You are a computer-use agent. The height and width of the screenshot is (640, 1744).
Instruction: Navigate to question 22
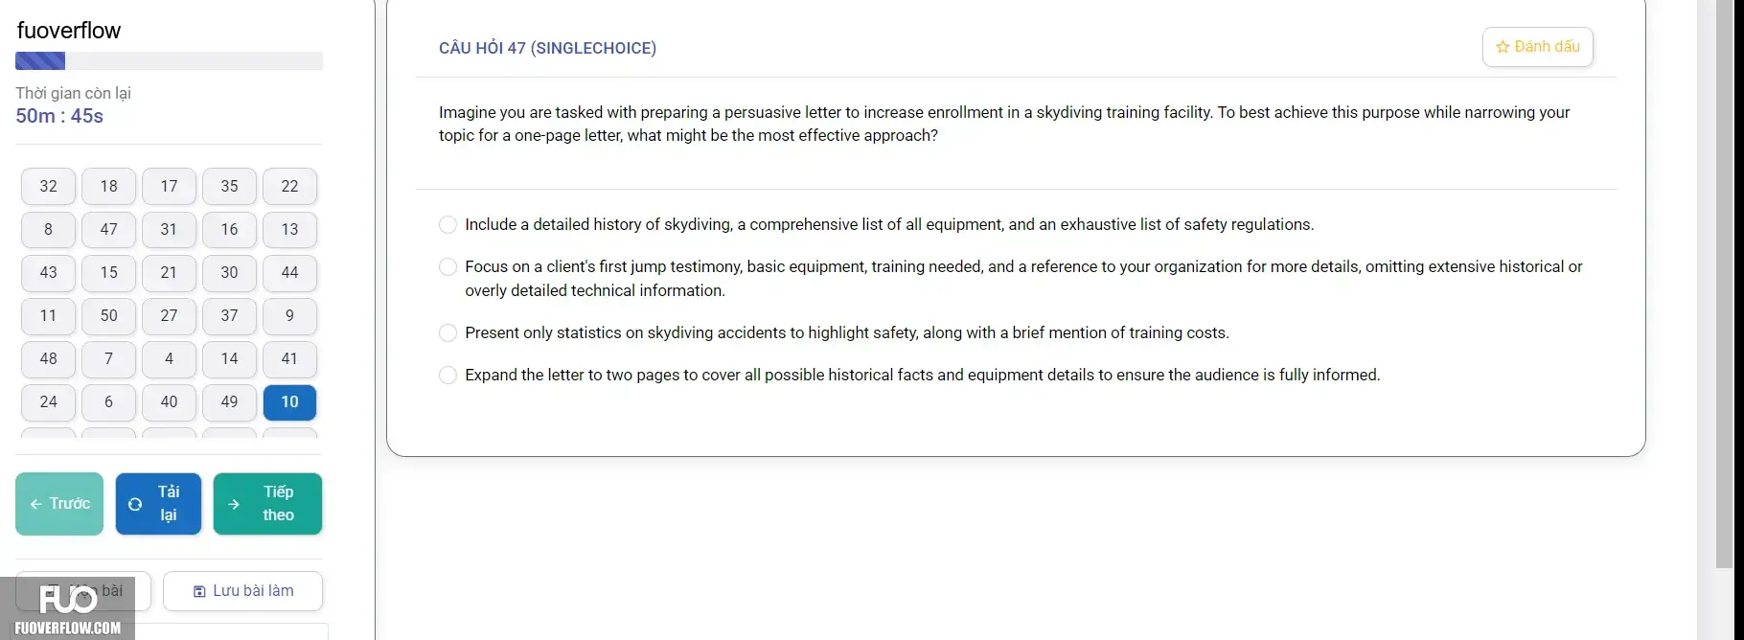click(289, 186)
